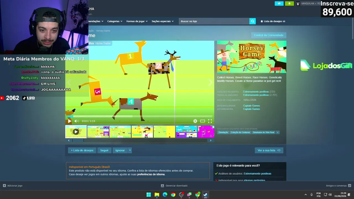Open the taskbar clock showing 21:29
Viewport: 354px width, 199px height.
coord(340,195)
